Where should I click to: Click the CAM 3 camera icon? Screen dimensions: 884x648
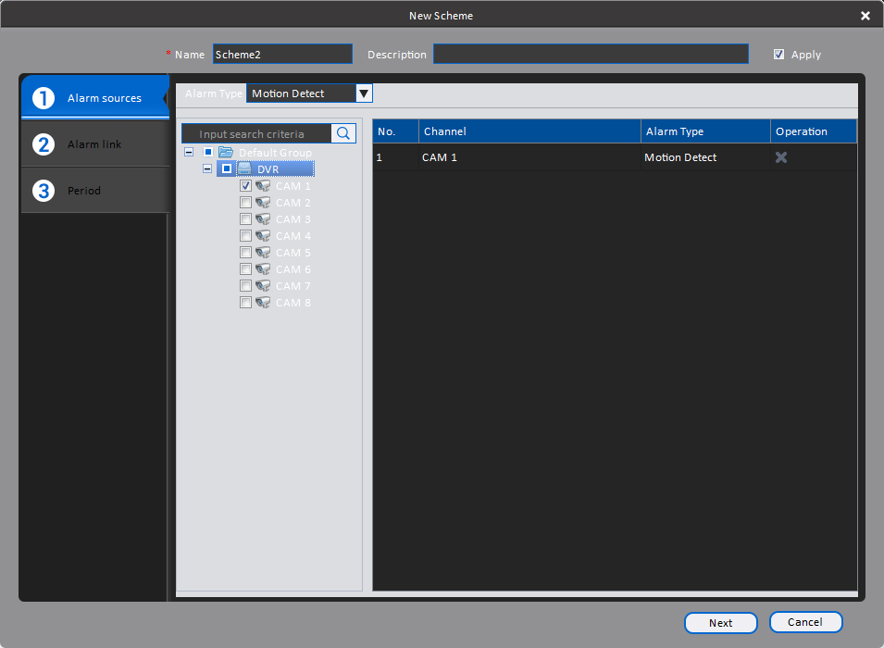[263, 218]
